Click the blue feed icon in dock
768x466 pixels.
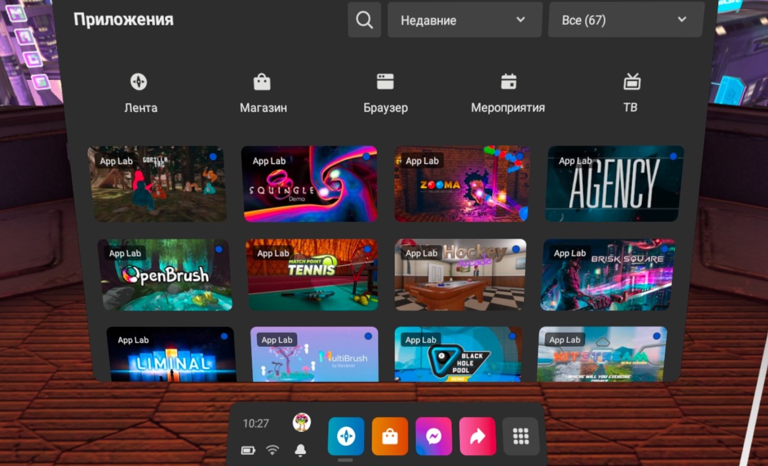346,436
